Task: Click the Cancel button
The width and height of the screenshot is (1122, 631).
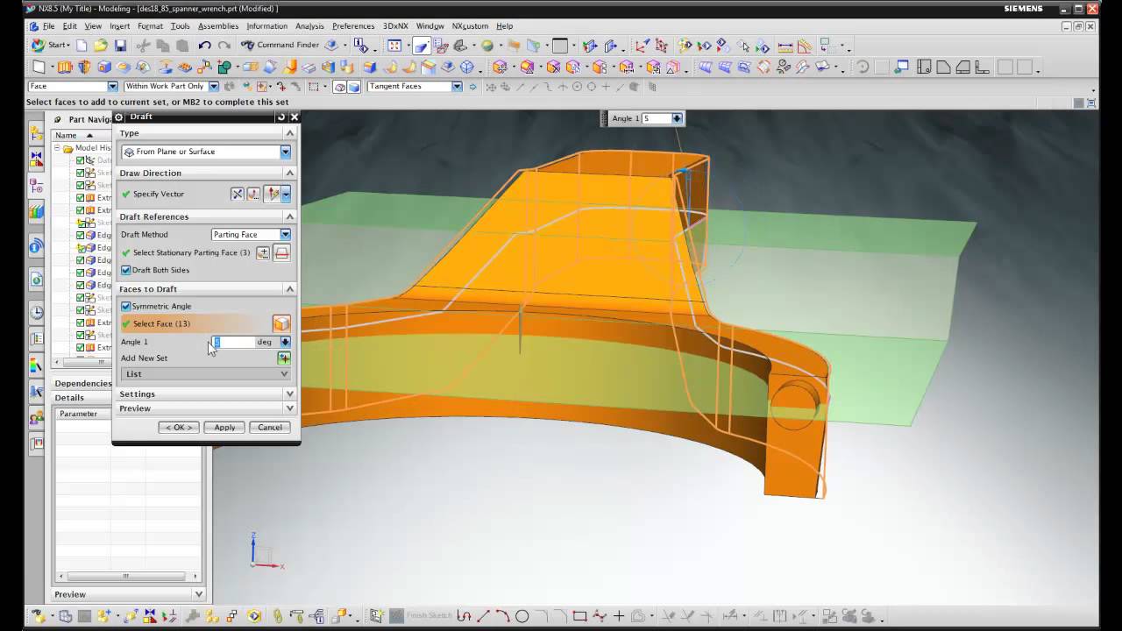Action: 270,427
